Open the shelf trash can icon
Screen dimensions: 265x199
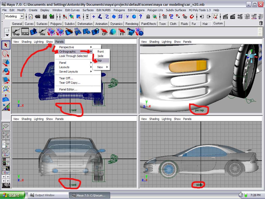coord(261,23)
